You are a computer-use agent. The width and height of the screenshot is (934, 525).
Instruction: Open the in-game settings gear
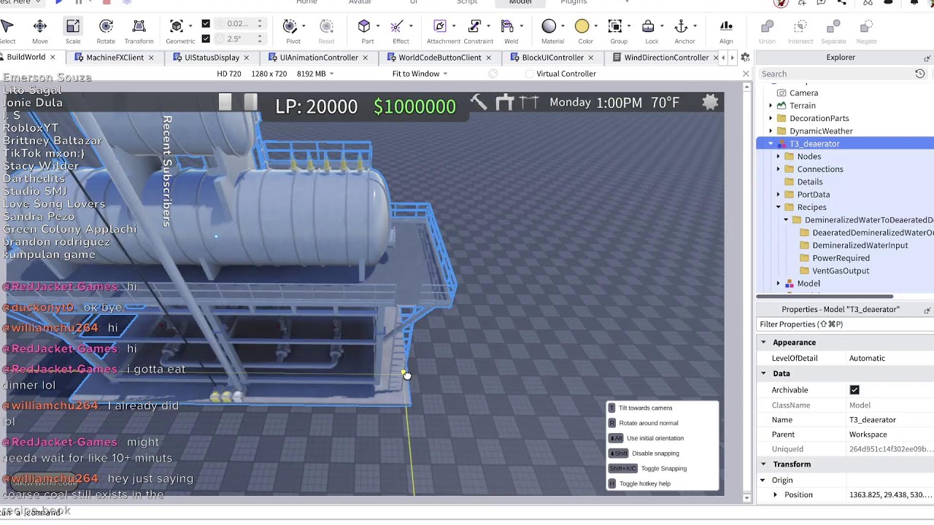coord(710,103)
